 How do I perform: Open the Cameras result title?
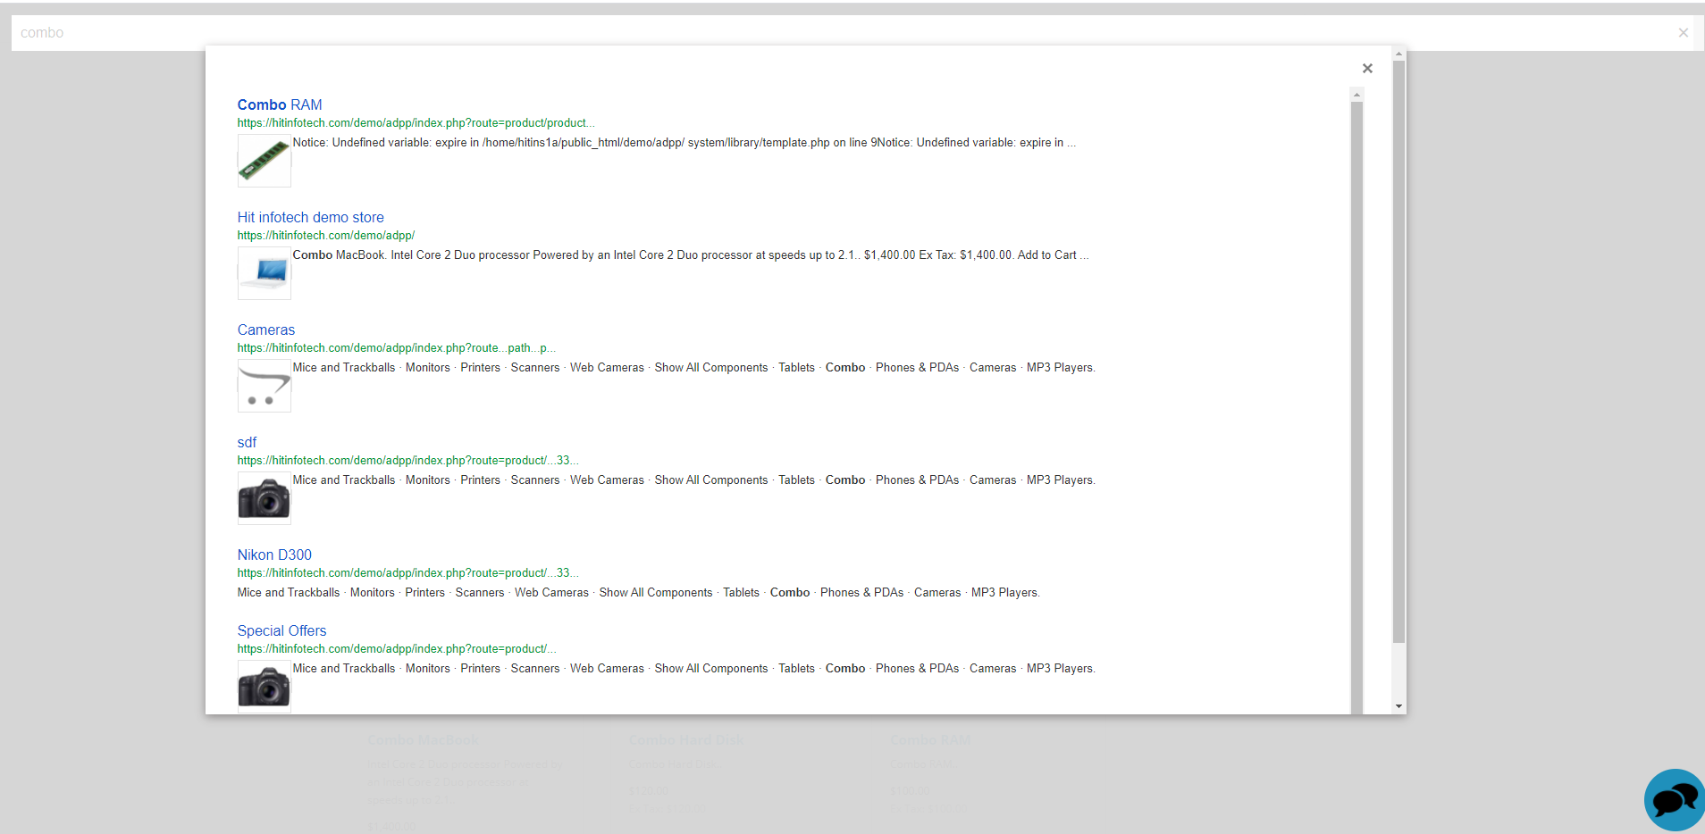click(x=265, y=329)
